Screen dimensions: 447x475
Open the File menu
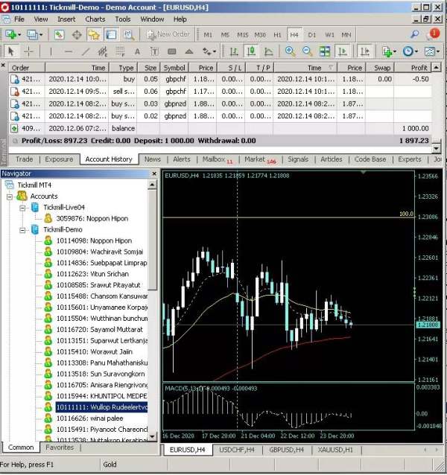19,19
